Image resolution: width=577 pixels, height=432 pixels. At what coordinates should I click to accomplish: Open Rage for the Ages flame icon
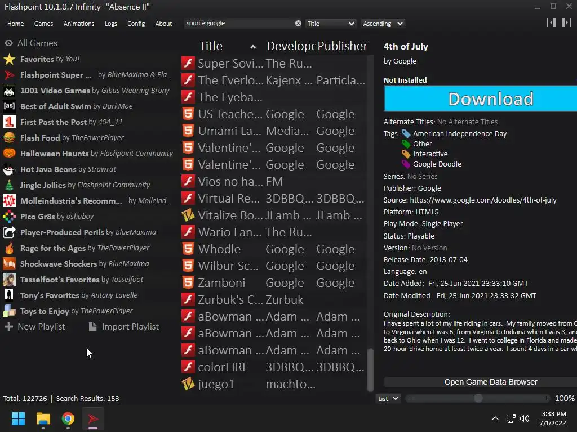click(x=9, y=248)
